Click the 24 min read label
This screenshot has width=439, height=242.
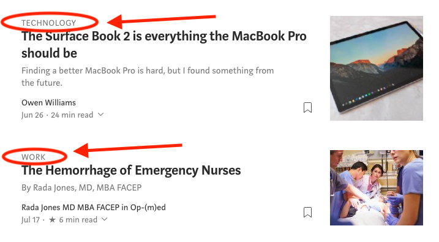click(x=72, y=115)
